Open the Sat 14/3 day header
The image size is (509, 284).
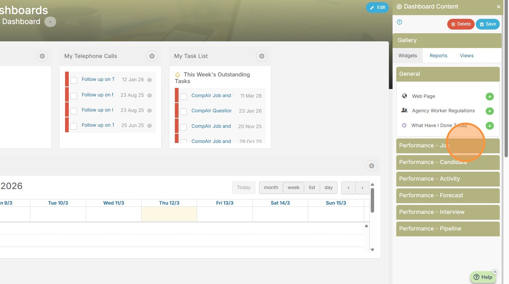click(280, 203)
